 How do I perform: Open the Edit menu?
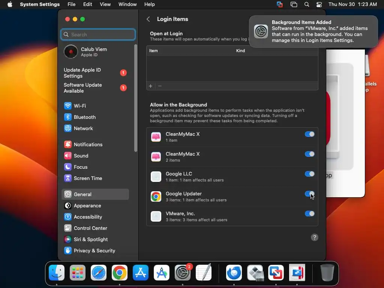pyautogui.click(x=88, y=4)
